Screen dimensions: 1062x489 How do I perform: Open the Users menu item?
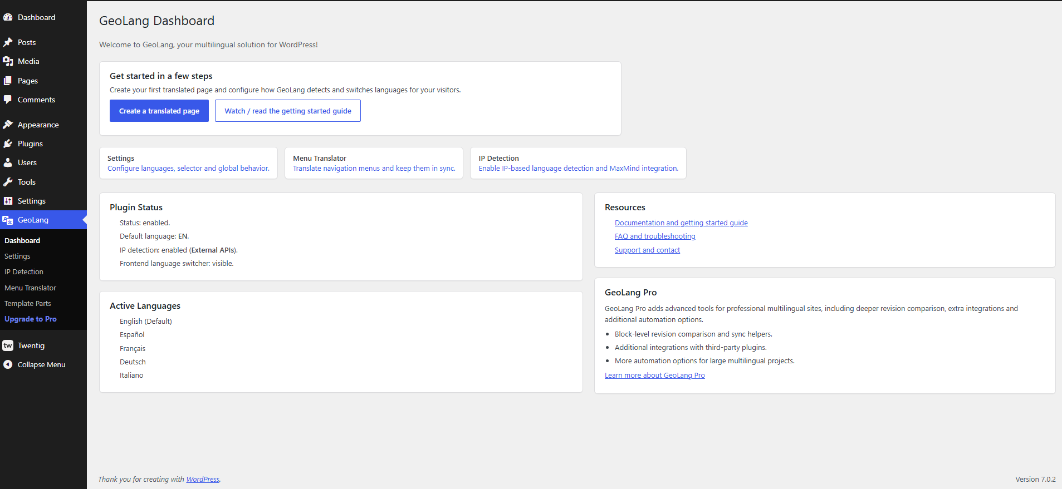click(x=43, y=162)
